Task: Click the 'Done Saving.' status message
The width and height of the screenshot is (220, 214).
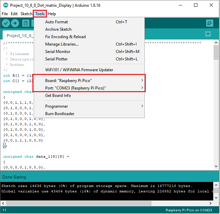Action: pos(15,177)
